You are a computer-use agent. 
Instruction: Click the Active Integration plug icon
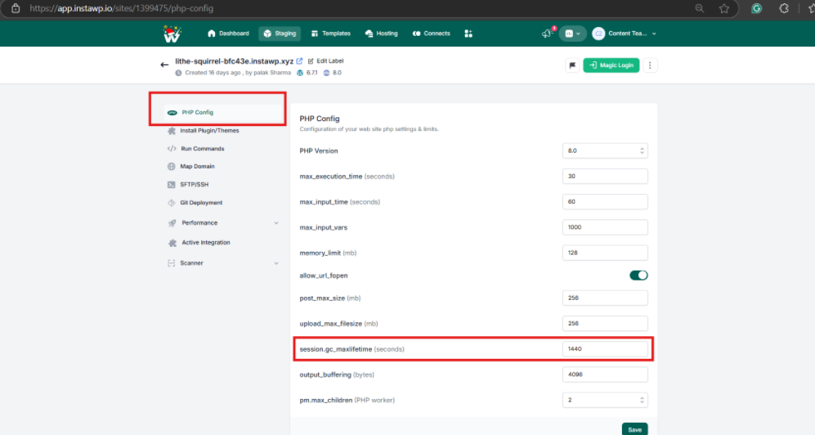(x=172, y=243)
